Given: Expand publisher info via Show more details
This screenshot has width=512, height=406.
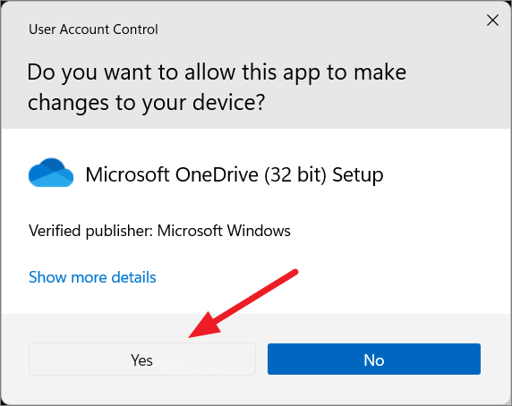Looking at the screenshot, I should 92,277.
